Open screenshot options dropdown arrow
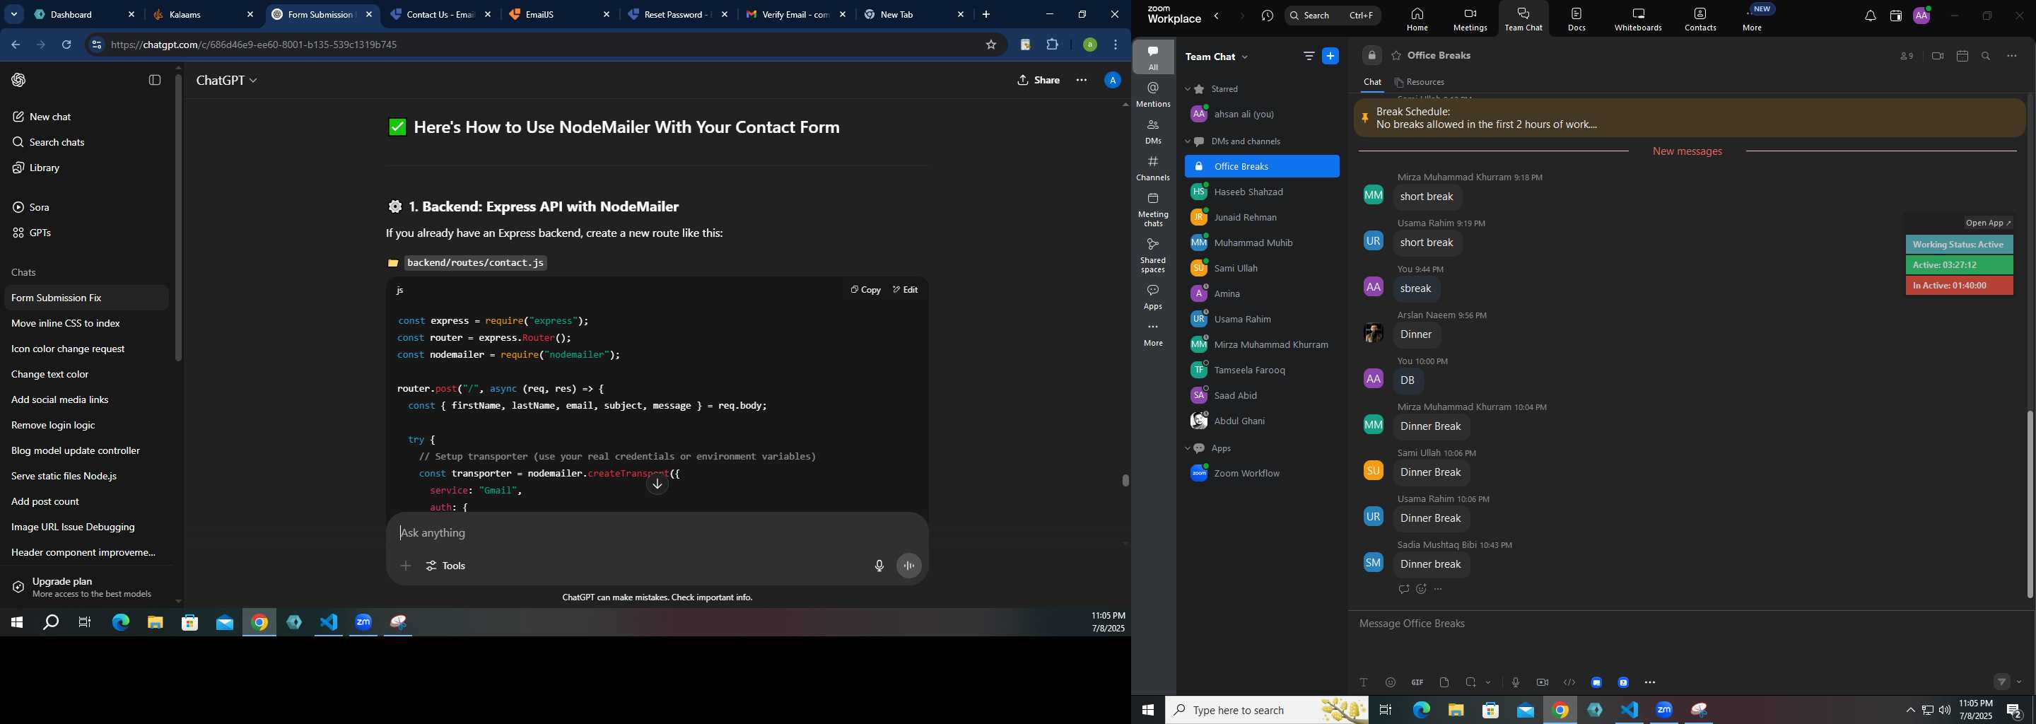2036x724 pixels. 1488,682
